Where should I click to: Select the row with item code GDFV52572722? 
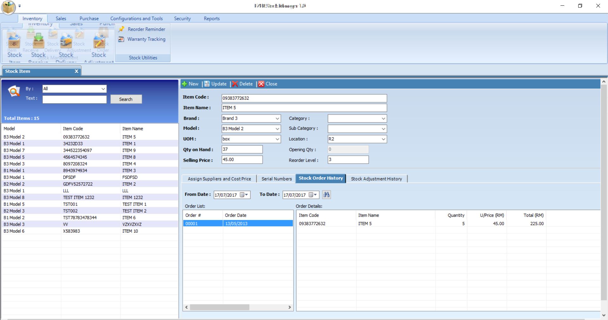pyautogui.click(x=90, y=184)
